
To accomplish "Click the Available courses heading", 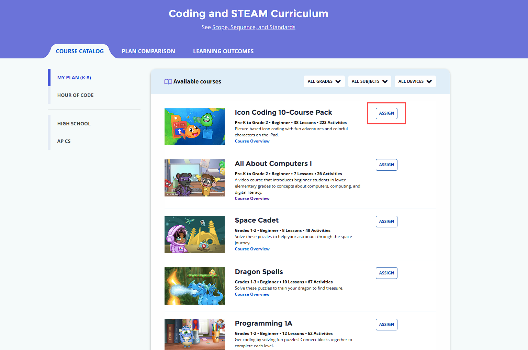I will [197, 81].
